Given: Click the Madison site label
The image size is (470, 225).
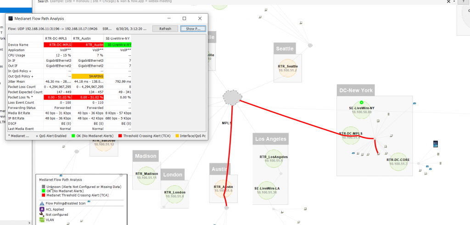Looking at the screenshot, I should [x=145, y=156].
